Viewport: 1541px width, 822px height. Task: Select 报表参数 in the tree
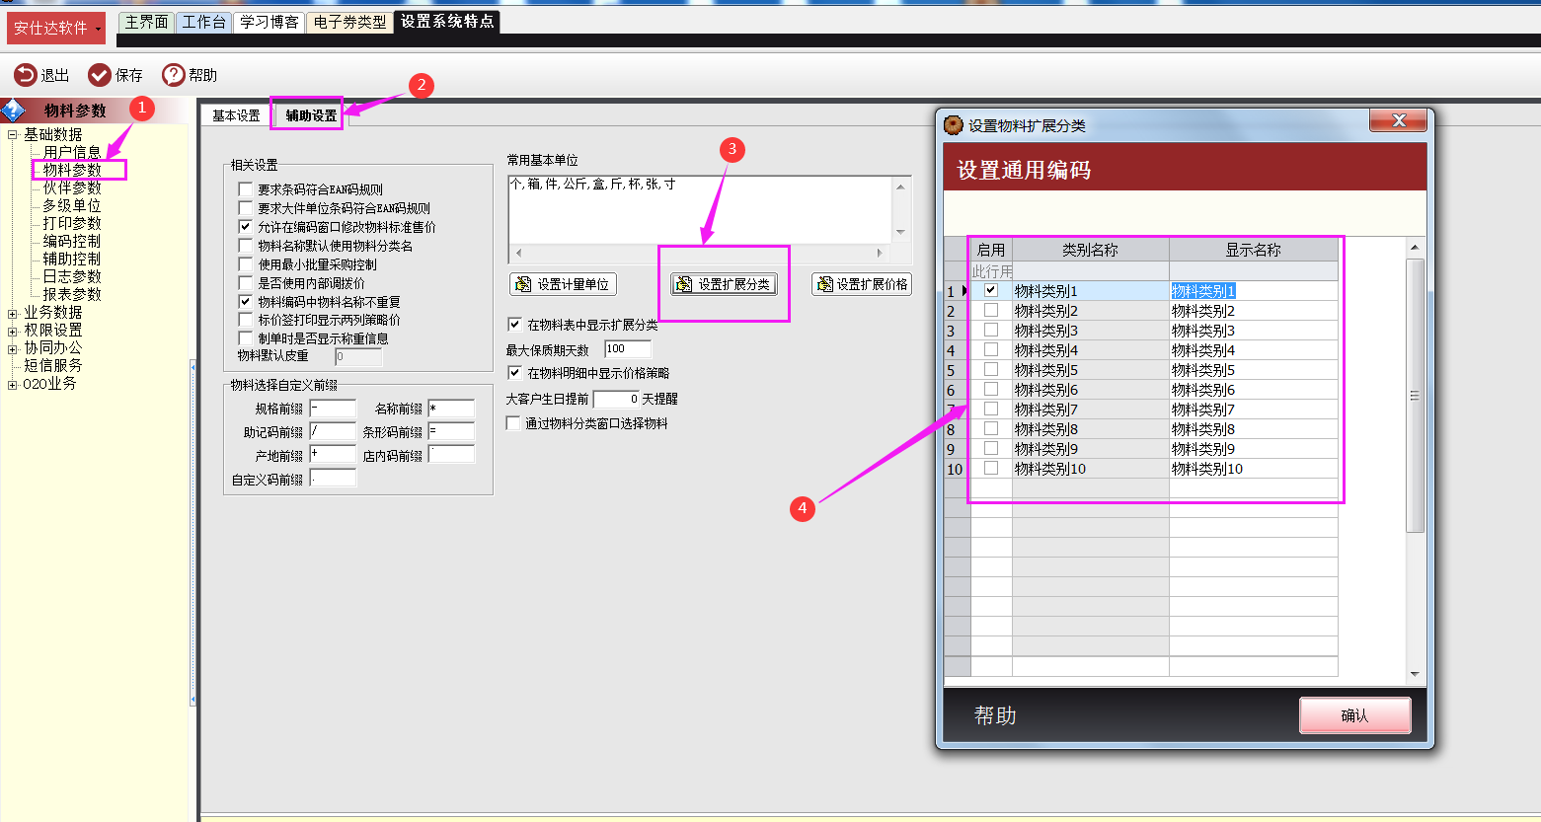point(72,294)
